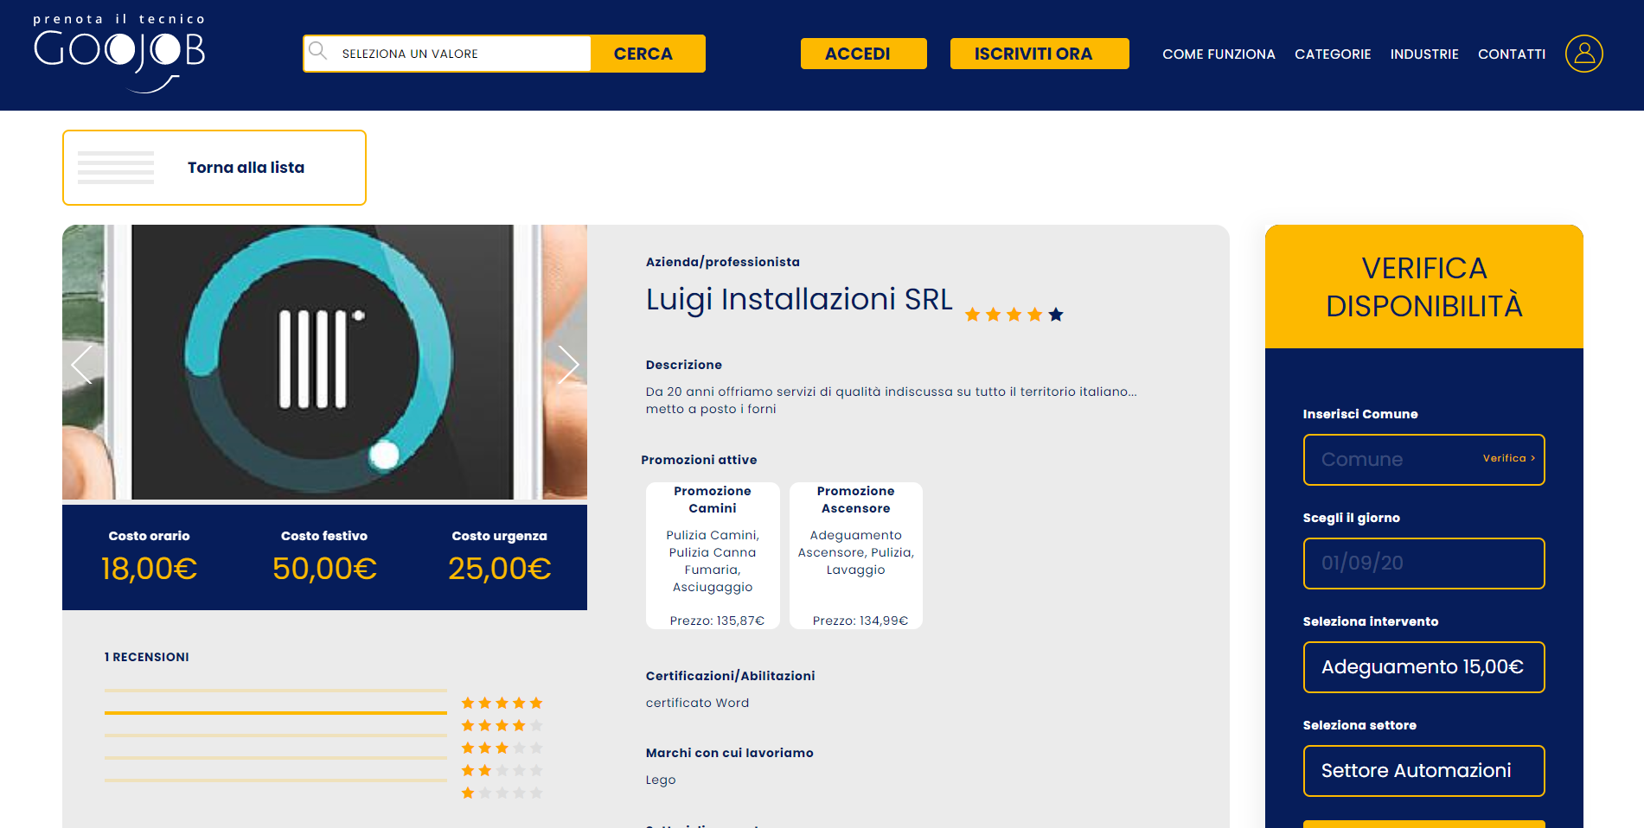The height and width of the screenshot is (828, 1644).
Task: Click the GooJob logo
Action: click(x=119, y=53)
